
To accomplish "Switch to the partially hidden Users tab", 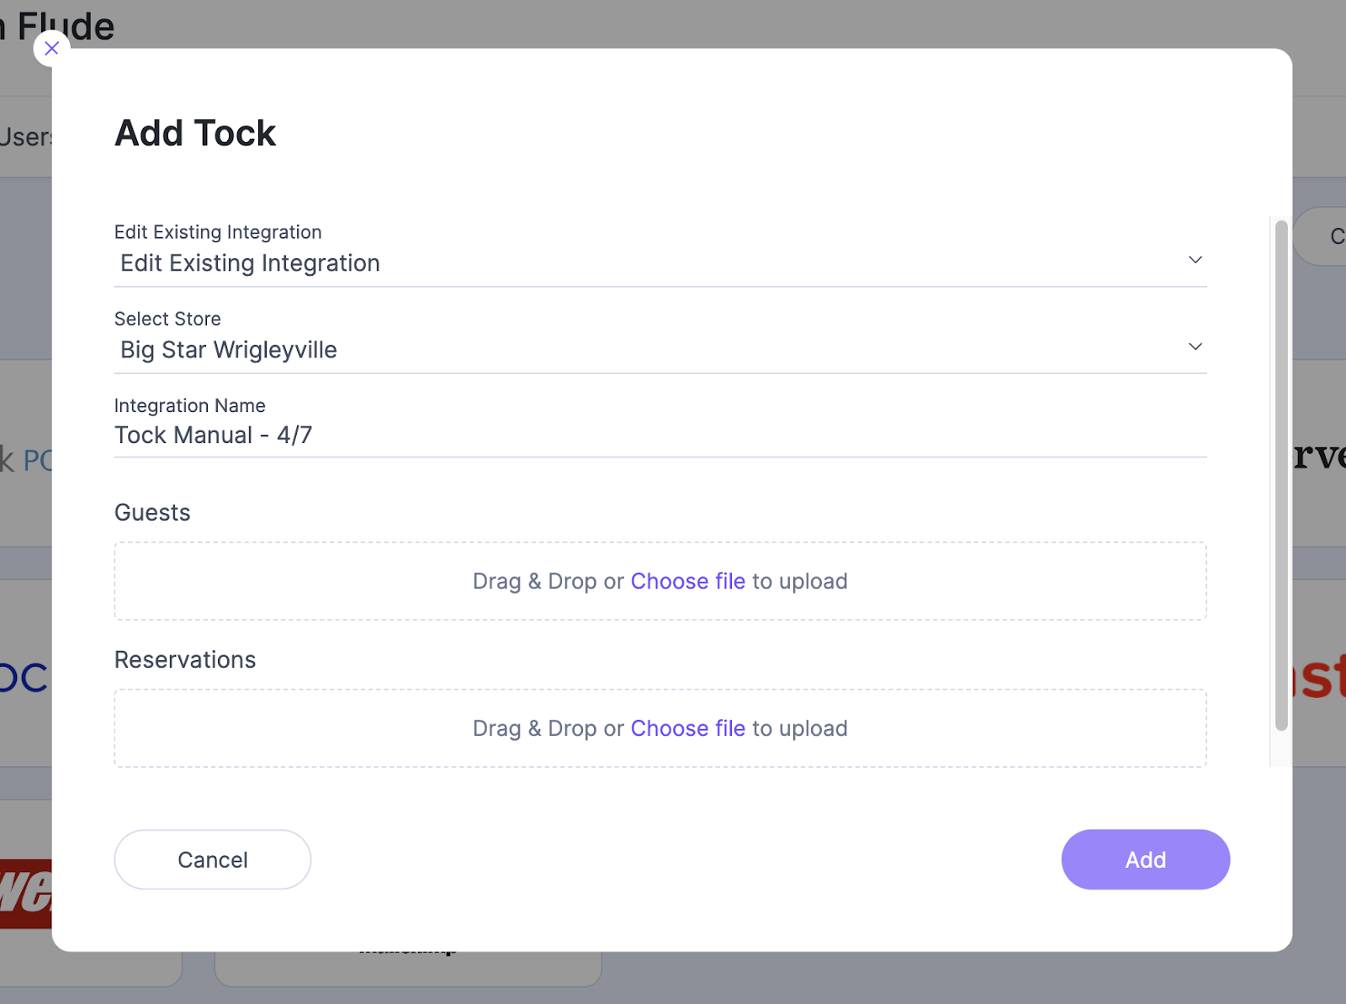I will click(x=25, y=137).
